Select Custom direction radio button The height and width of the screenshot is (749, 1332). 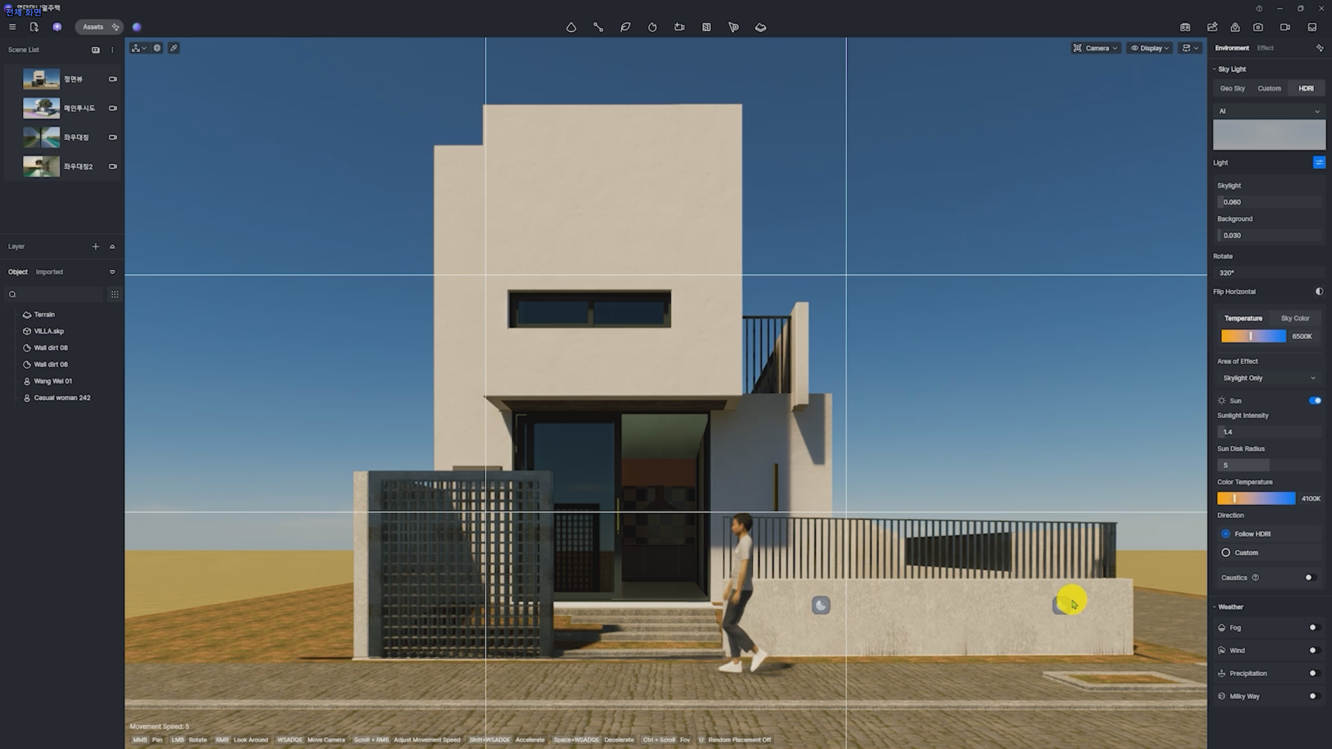pos(1226,553)
